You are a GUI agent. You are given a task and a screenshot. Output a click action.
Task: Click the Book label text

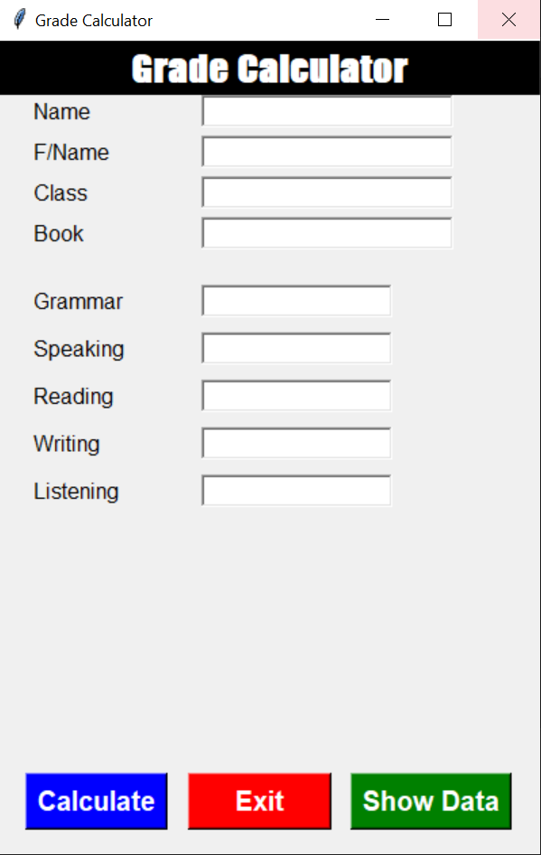click(x=58, y=233)
